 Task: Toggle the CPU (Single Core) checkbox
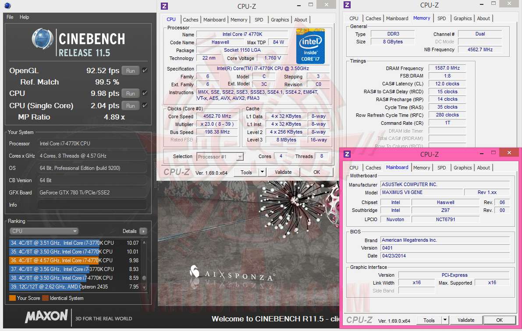coord(145,105)
